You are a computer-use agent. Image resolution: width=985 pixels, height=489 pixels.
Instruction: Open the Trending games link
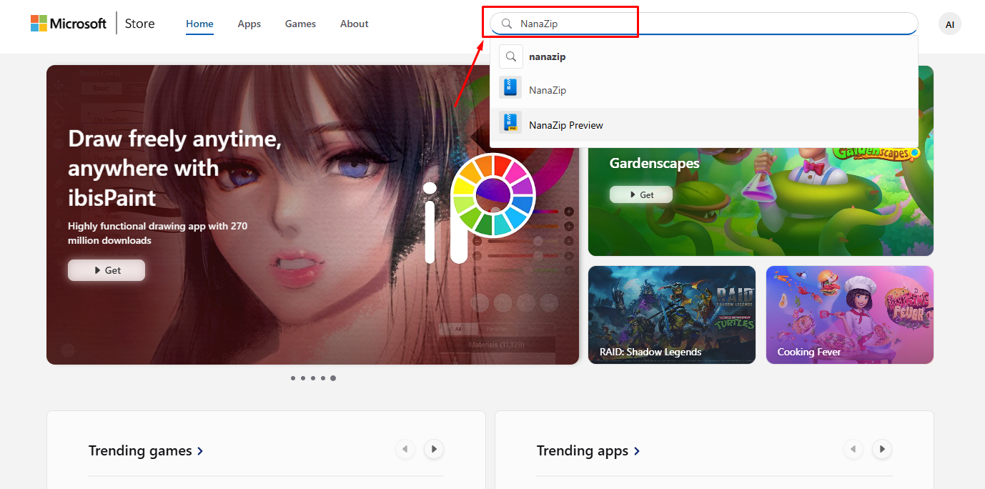(x=139, y=450)
